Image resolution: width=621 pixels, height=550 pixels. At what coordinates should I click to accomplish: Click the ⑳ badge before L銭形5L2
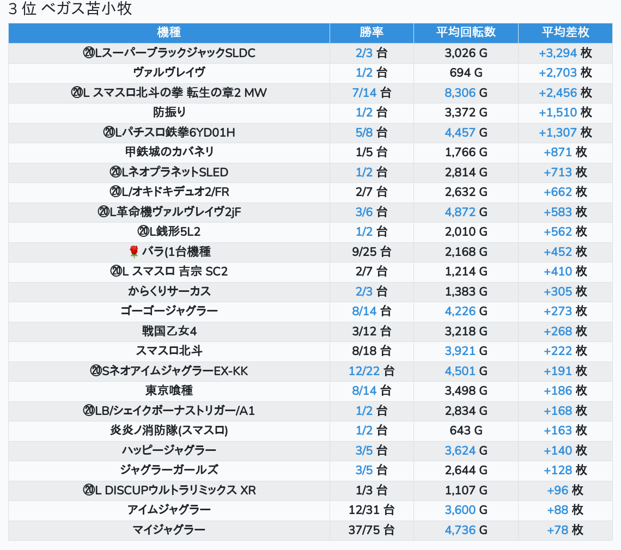point(143,231)
